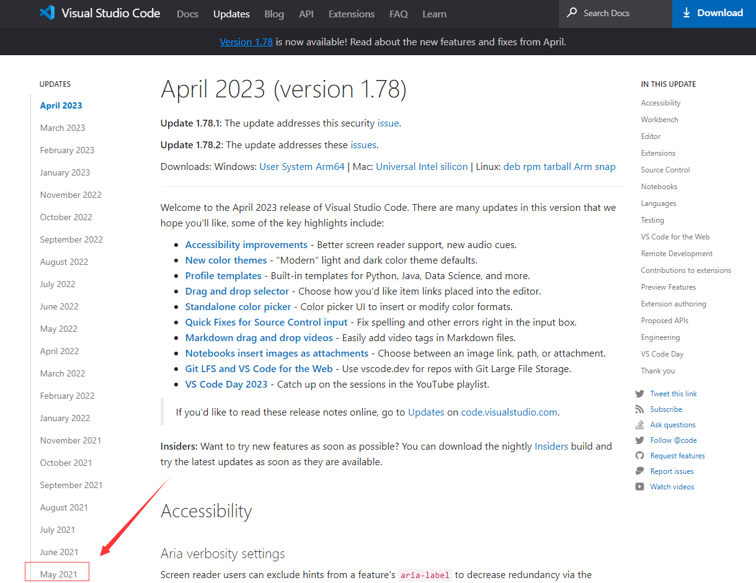Jump to Notebooks section in sidebar
This screenshot has height=583, width=756.
[659, 187]
